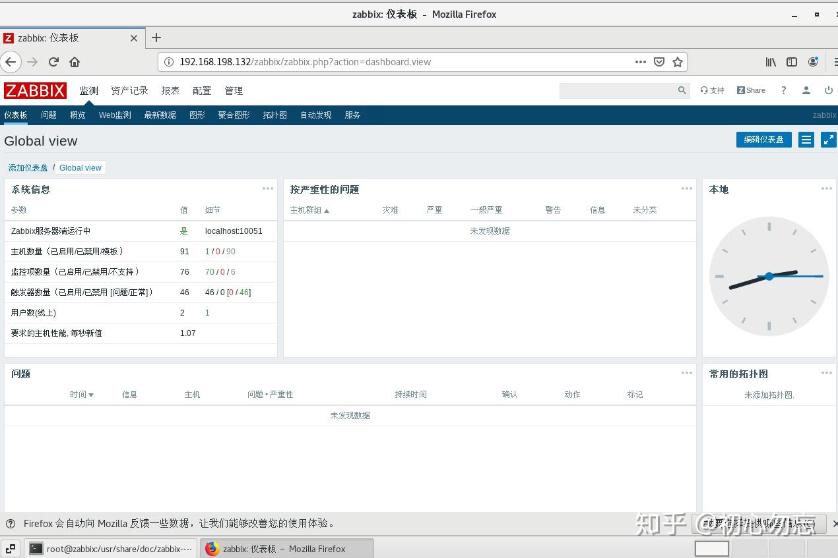838x558 pixels.
Task: Select the 图形 submenu tab
Action: tap(197, 115)
